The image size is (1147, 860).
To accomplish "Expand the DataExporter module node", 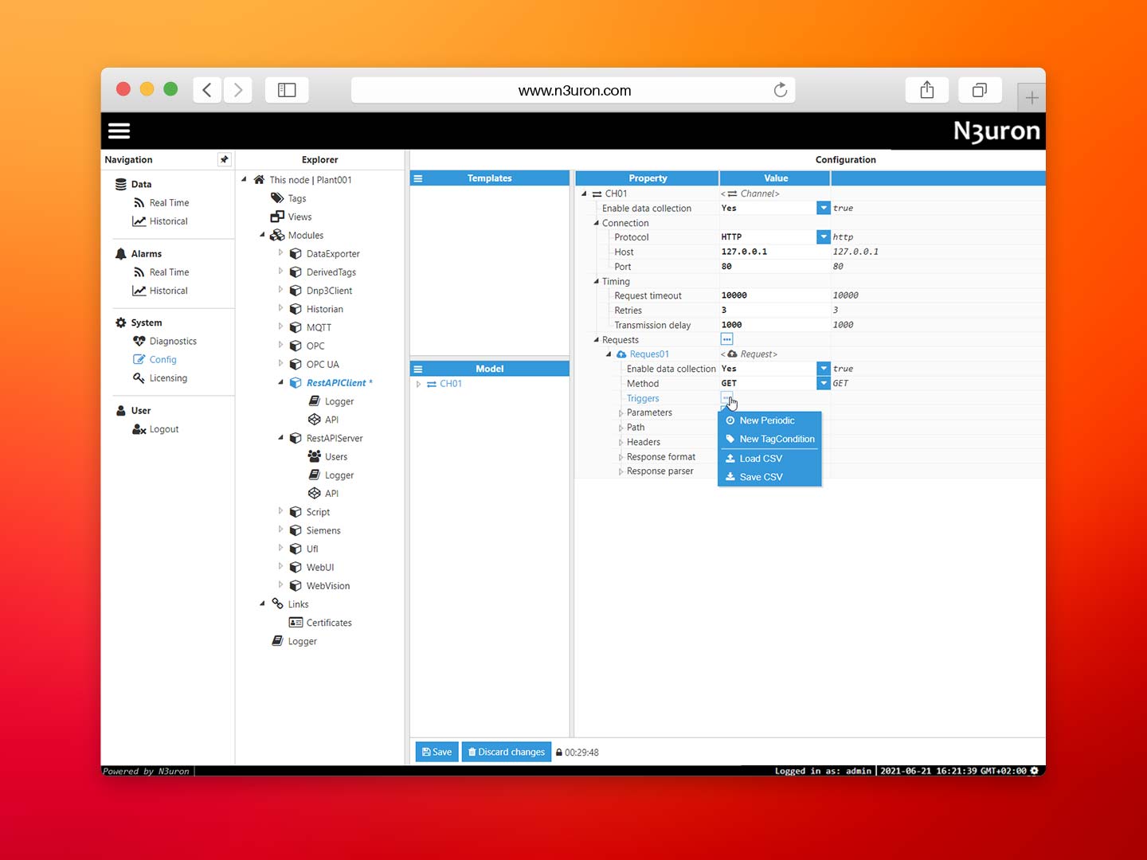I will 280,252.
